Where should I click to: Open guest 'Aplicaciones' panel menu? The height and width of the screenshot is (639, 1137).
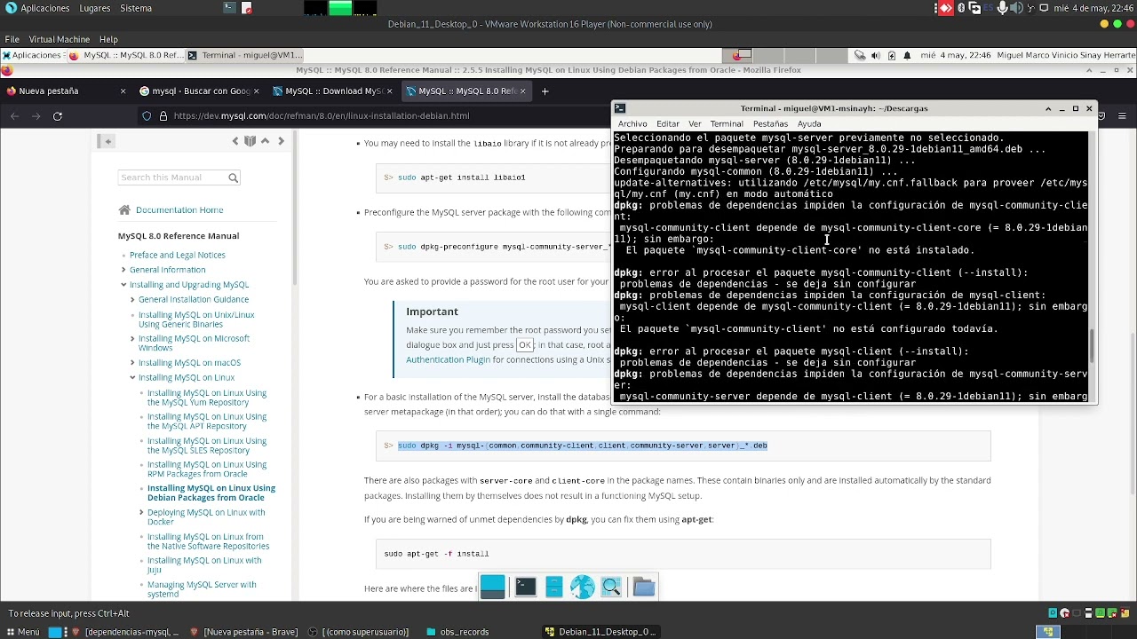[31, 55]
